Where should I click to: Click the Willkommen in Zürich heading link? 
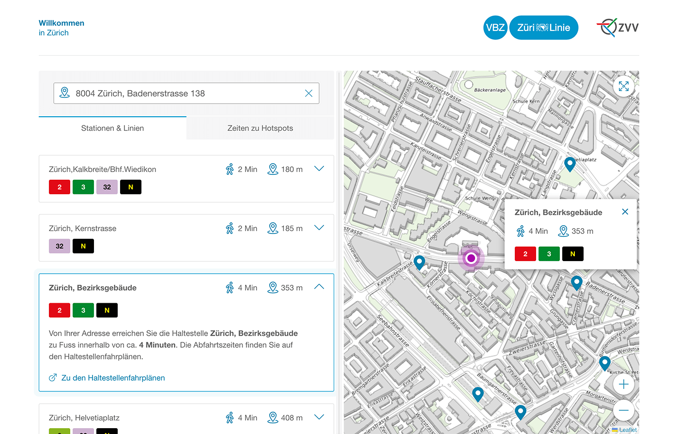pyautogui.click(x=62, y=28)
